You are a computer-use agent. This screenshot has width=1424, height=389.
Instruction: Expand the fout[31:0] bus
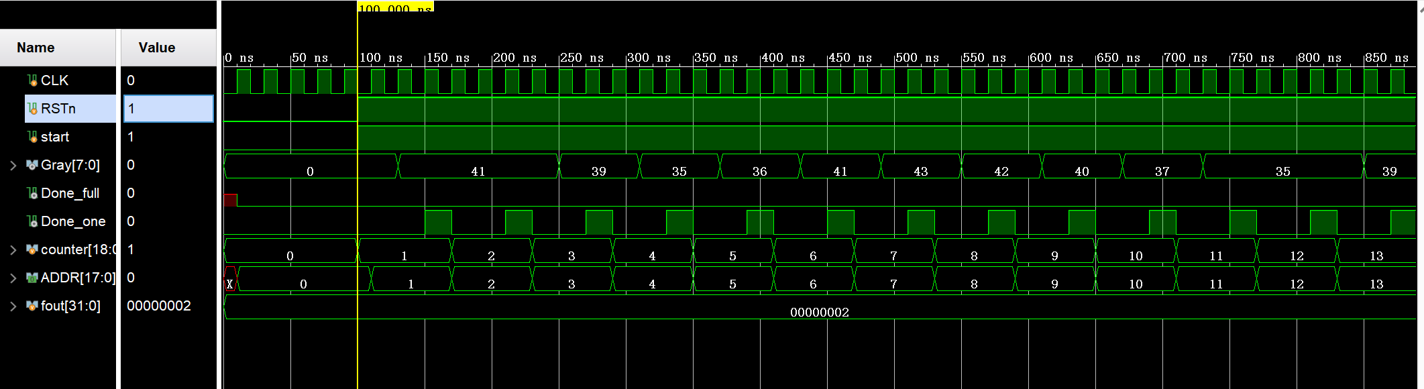coord(13,306)
